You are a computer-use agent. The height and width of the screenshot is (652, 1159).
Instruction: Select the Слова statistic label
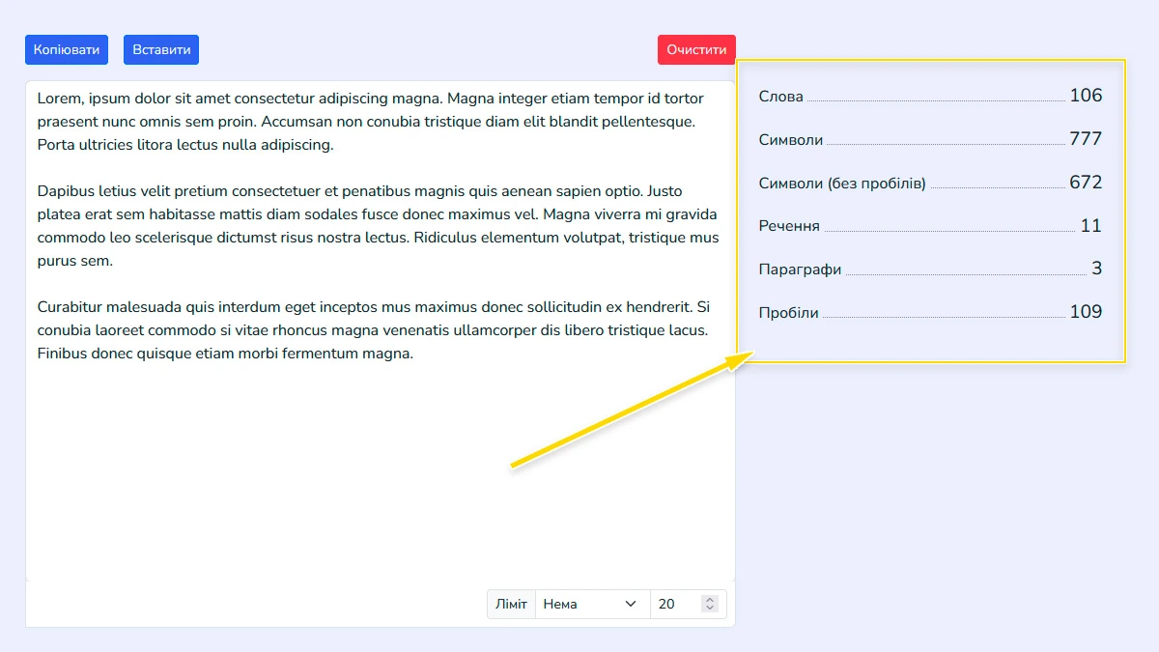[780, 97]
